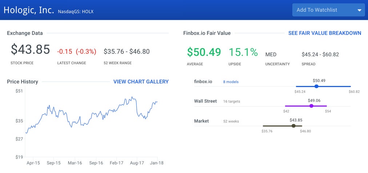Click the Add To Watchlist caret arrow
This screenshot has height=173, width=368.
pos(359,10)
